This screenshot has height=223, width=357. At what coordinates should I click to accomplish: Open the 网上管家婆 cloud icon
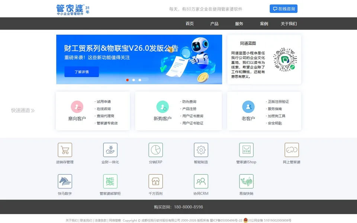click(x=292, y=150)
